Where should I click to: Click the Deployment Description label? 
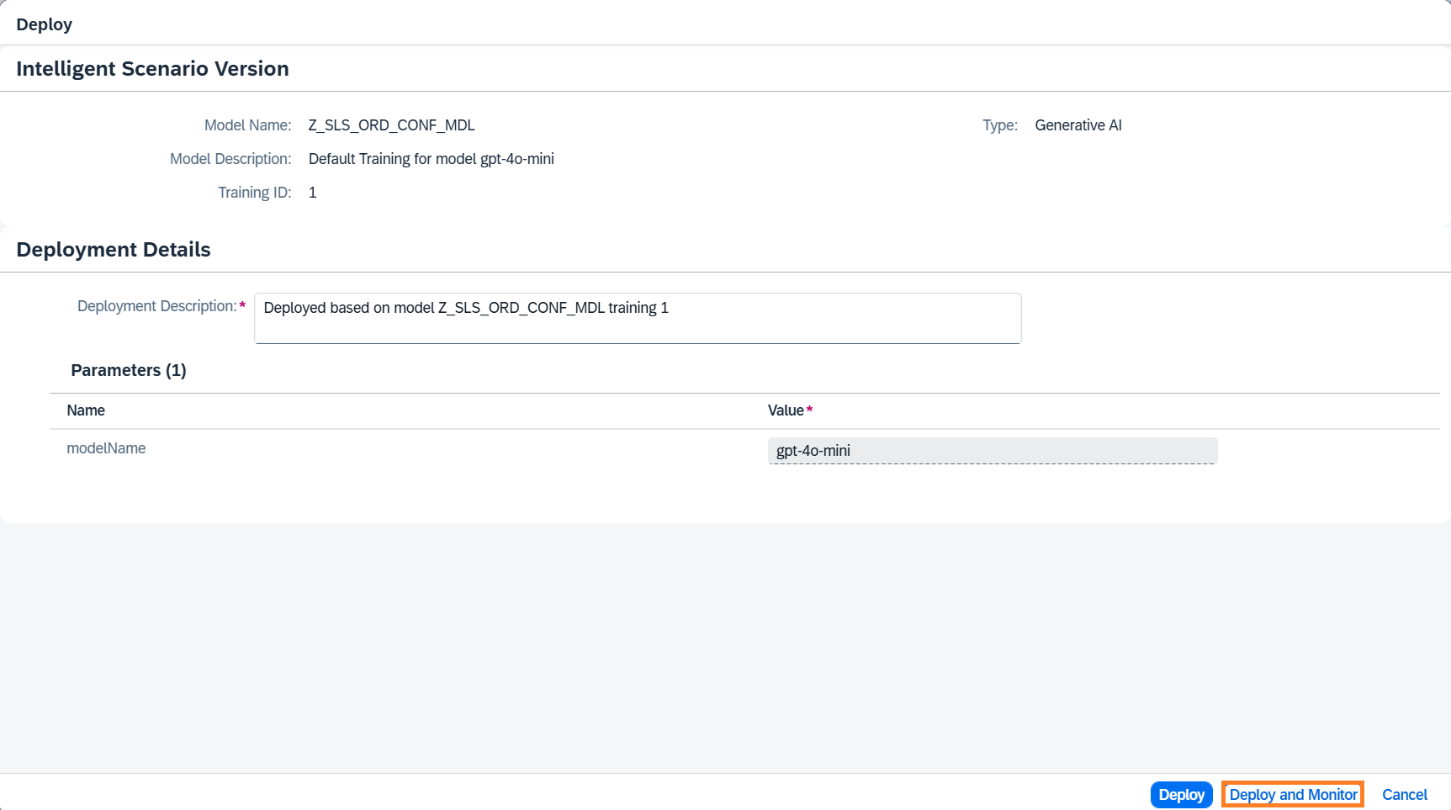click(156, 306)
